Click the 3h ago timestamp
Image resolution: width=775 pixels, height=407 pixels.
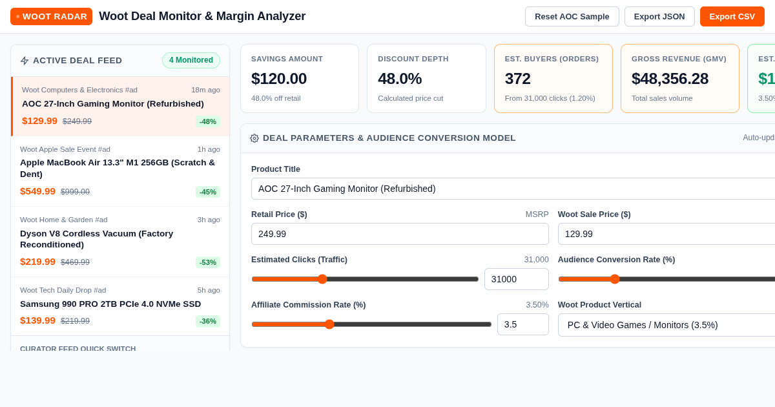(x=209, y=220)
